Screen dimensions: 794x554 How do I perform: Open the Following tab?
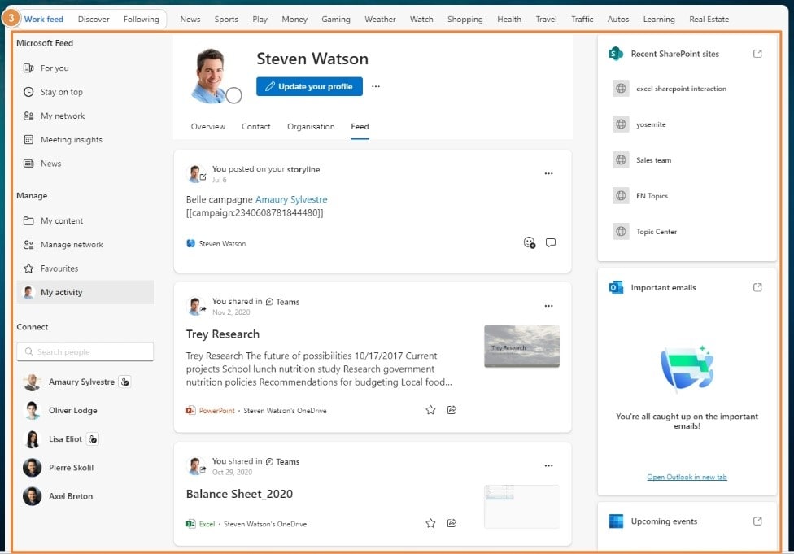click(142, 20)
